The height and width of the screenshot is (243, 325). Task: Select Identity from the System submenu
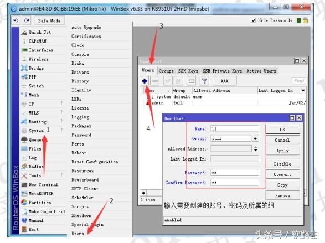81,90
